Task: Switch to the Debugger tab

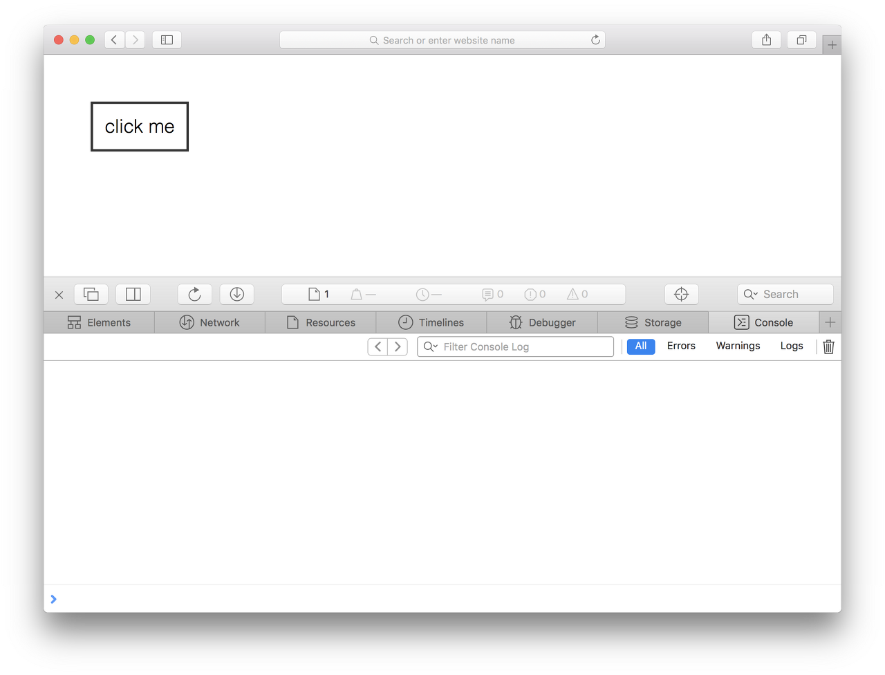Action: tap(542, 322)
